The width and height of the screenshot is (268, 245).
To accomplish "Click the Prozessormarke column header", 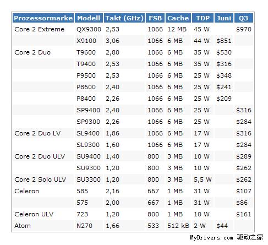I will point(43,18).
